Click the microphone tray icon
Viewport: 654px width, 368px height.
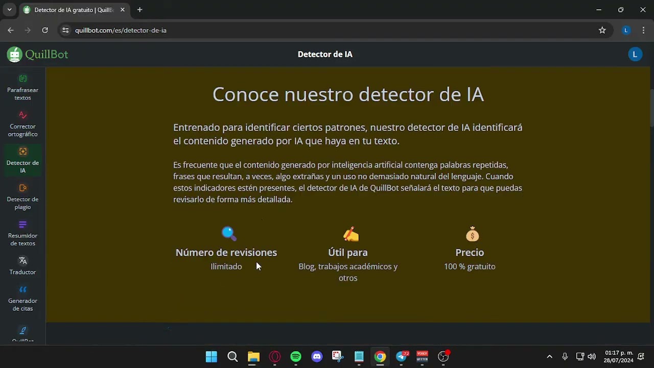point(565,357)
